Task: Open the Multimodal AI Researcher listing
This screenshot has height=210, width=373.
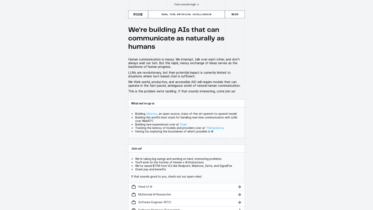Action: 155,194
